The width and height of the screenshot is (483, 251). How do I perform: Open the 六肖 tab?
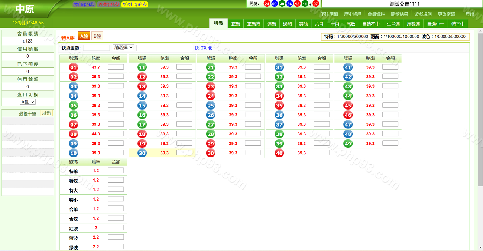pyautogui.click(x=319, y=24)
